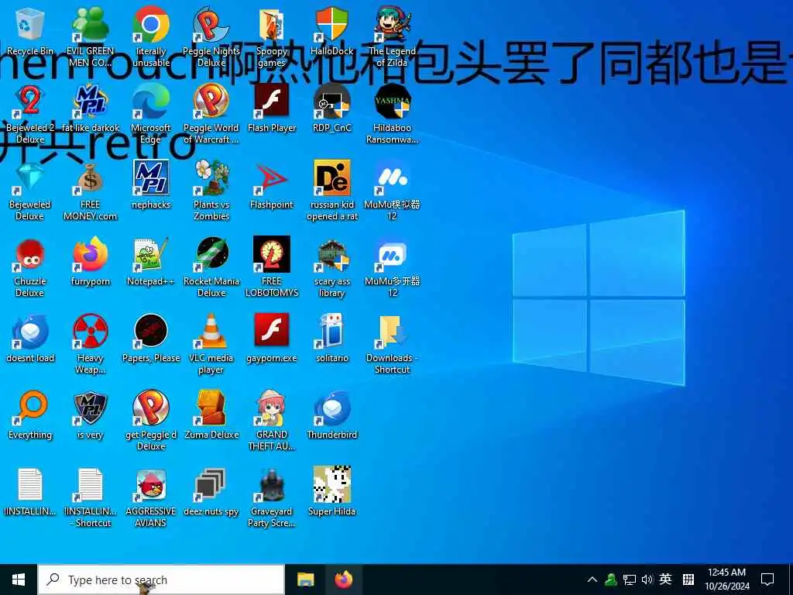Select the Bejeweled Deluxe gem icon

click(x=30, y=178)
